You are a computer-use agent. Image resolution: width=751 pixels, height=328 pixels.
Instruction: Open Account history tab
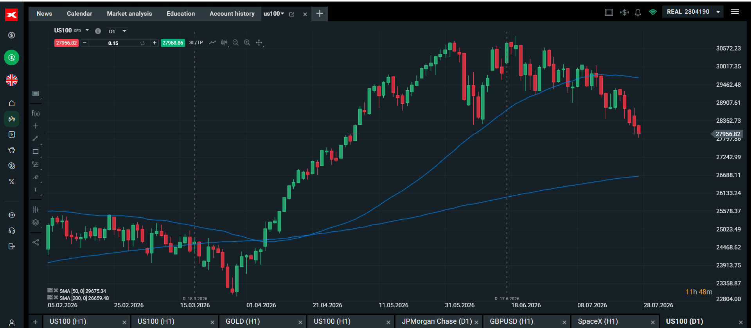pos(232,14)
